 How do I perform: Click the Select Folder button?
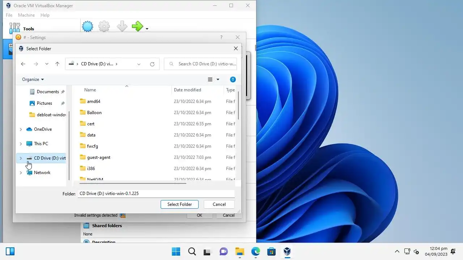point(179,204)
